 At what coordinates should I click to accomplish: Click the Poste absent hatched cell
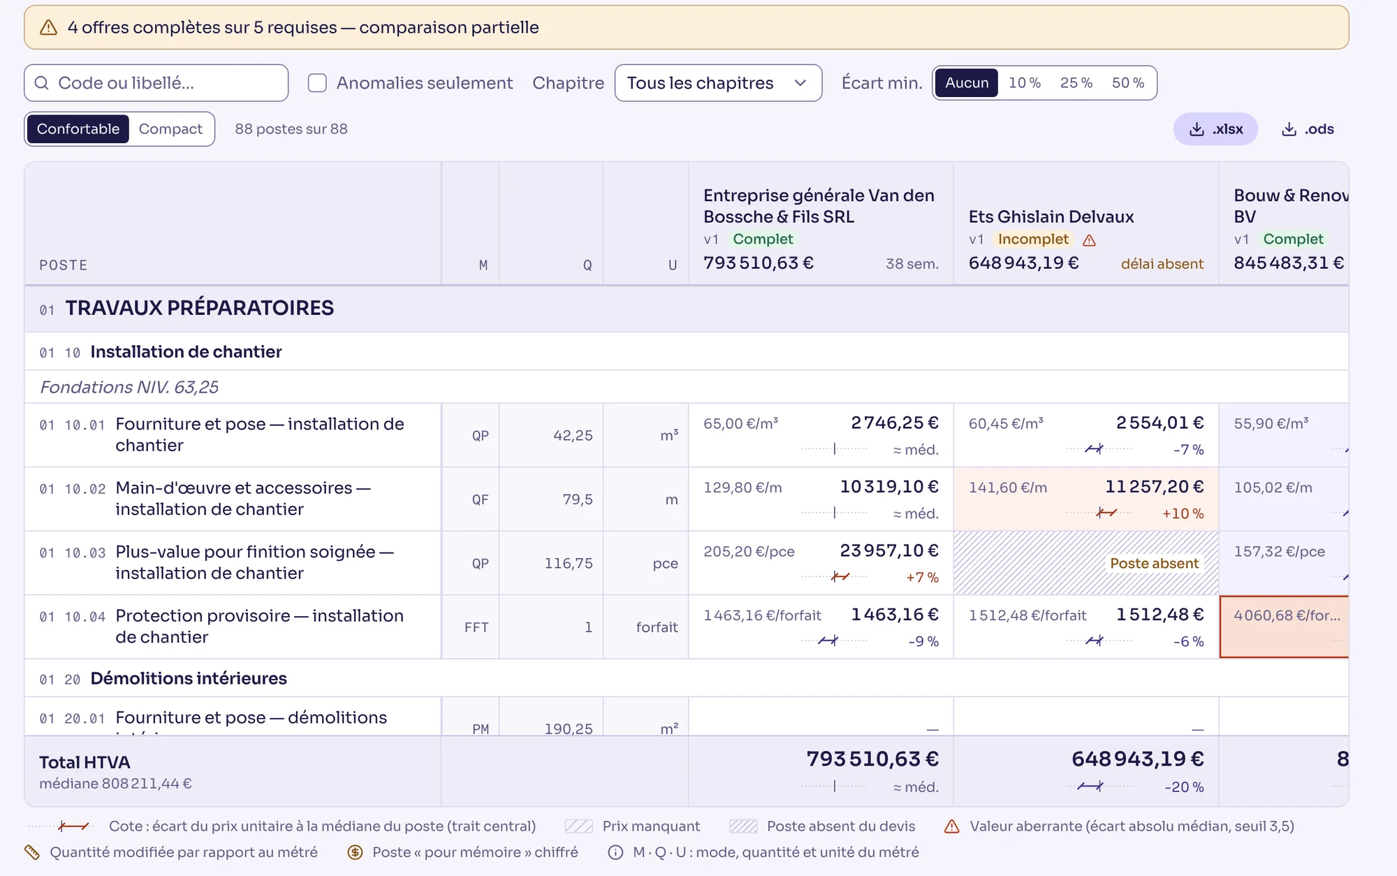pos(1086,563)
